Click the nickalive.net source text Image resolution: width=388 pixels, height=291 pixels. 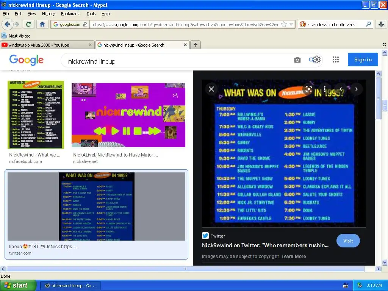[85, 161]
